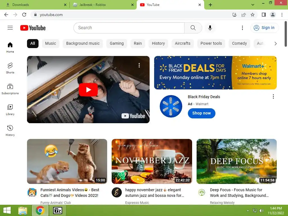Open File Explorer from taskbar

23,210
